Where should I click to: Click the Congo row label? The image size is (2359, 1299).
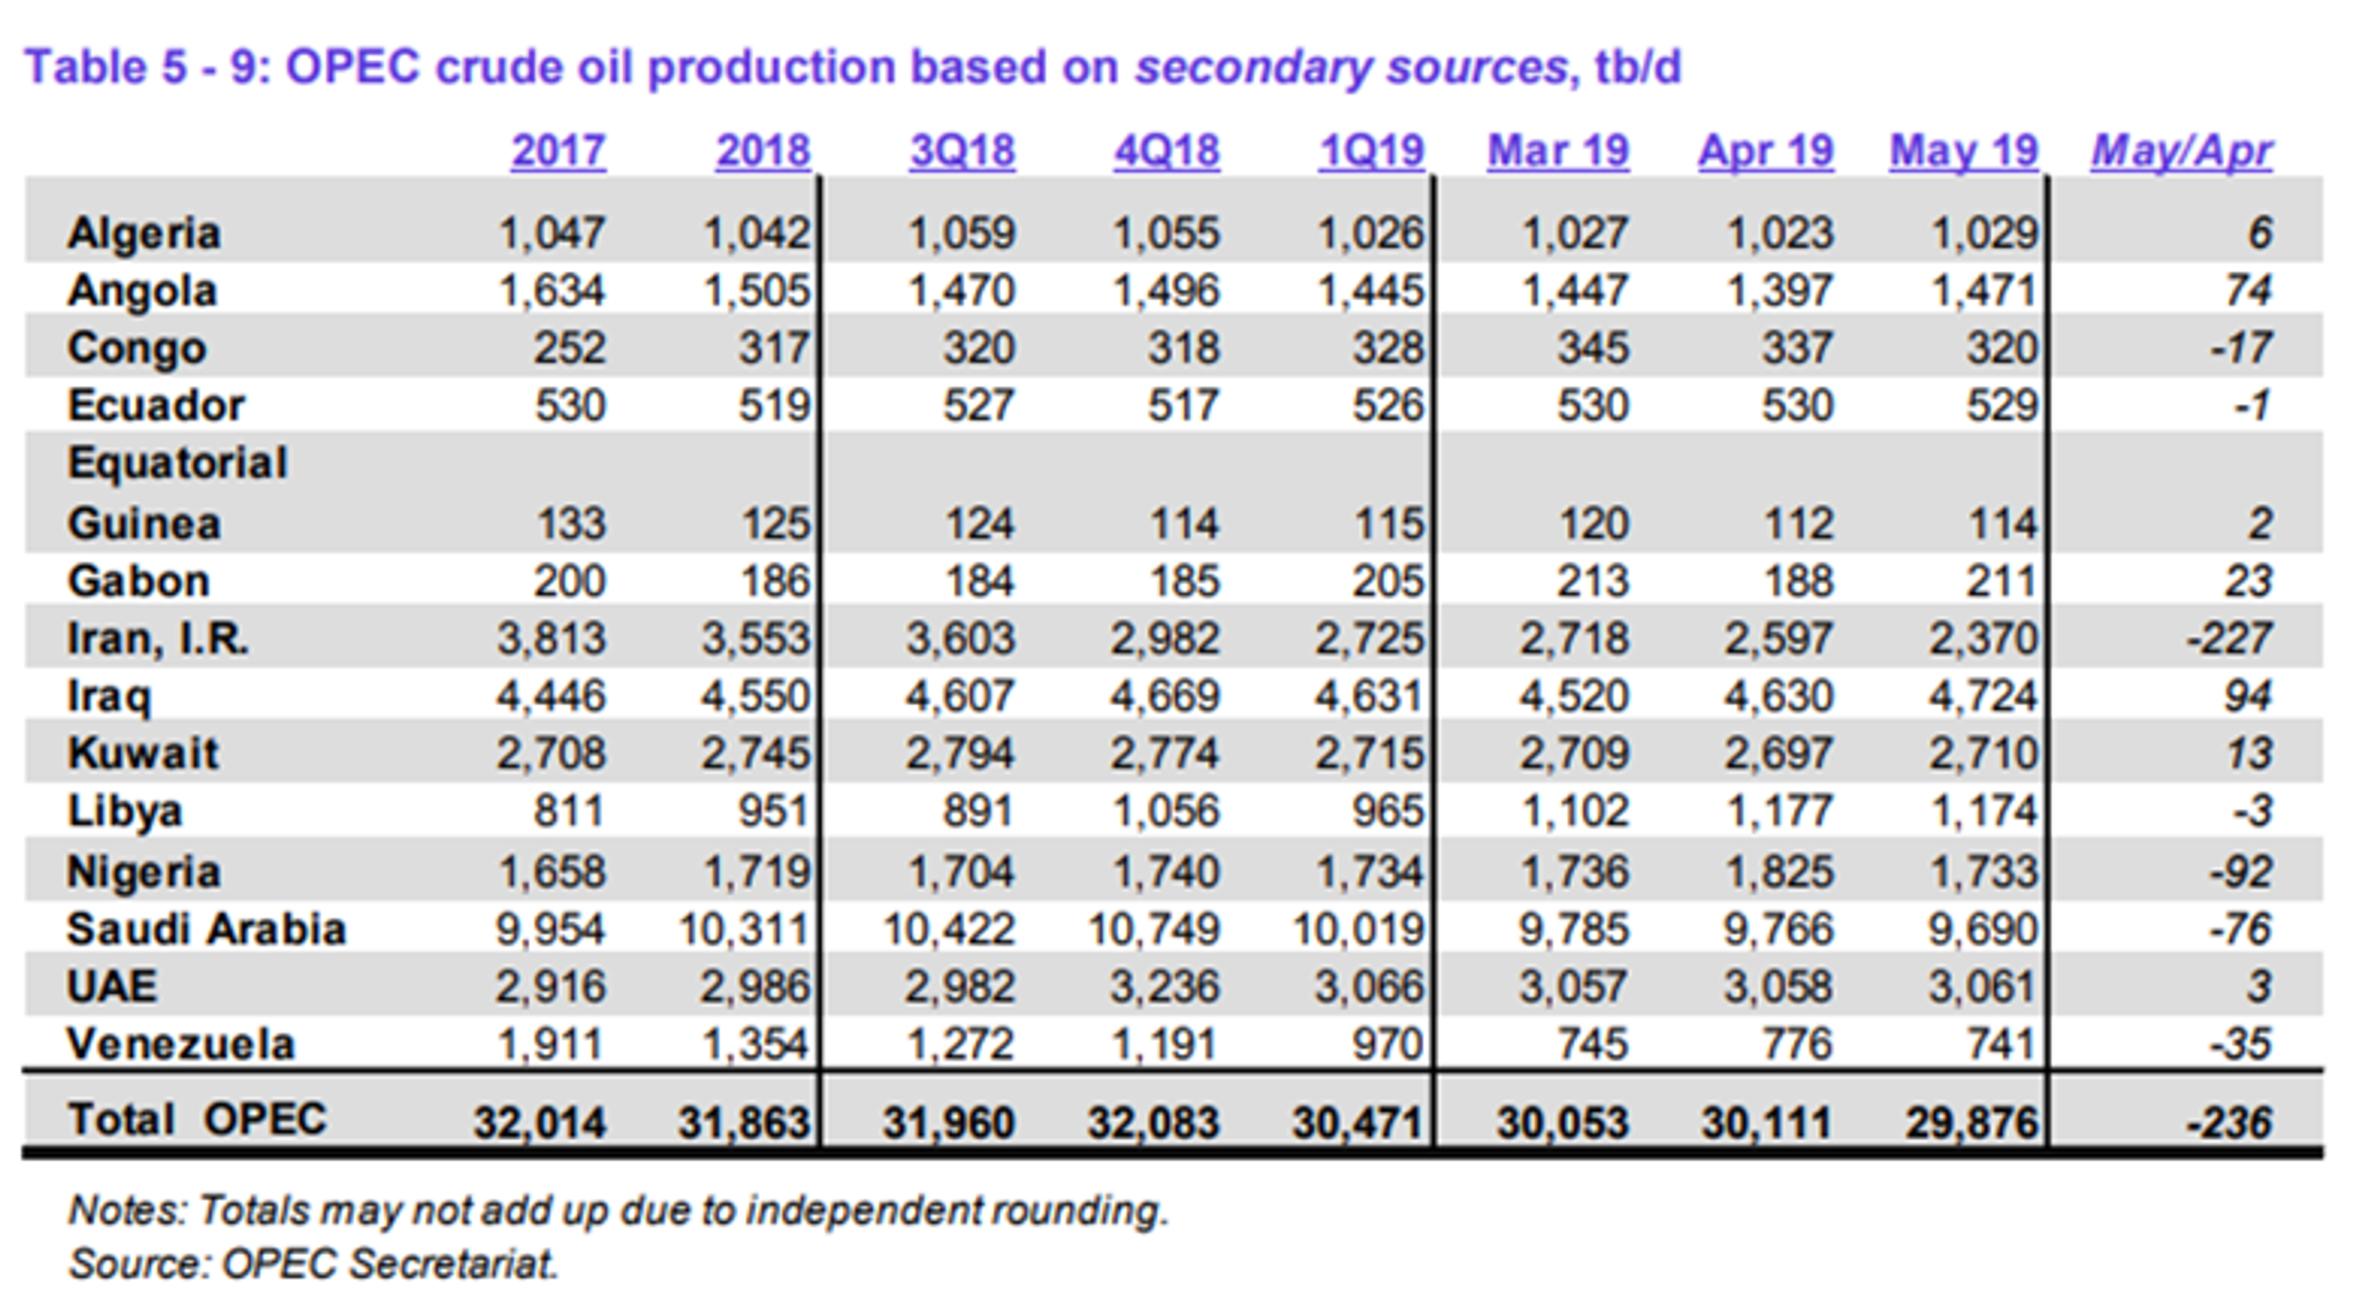coord(136,348)
